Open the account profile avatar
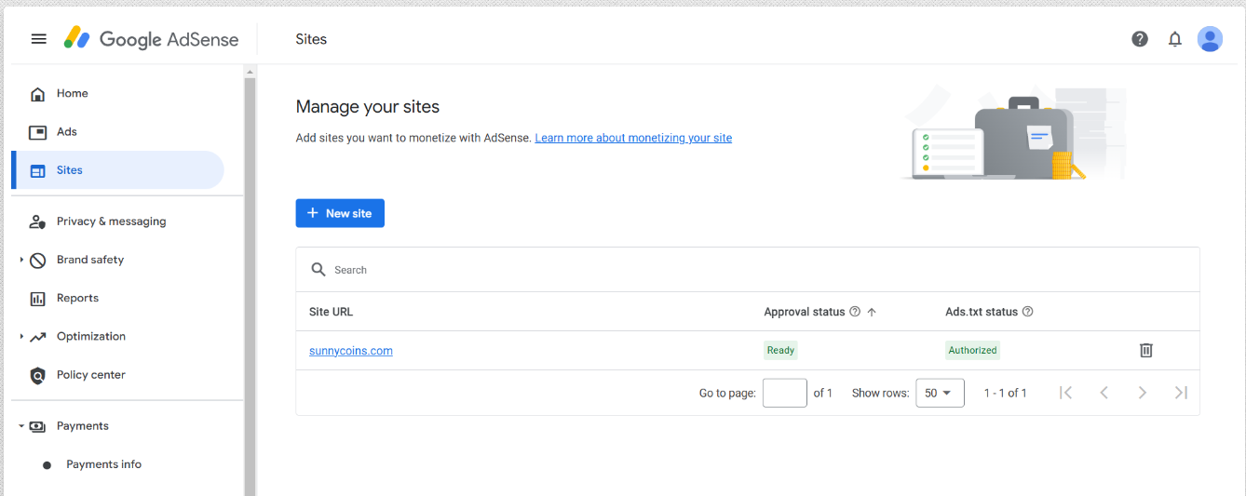The height and width of the screenshot is (496, 1246). [1210, 39]
